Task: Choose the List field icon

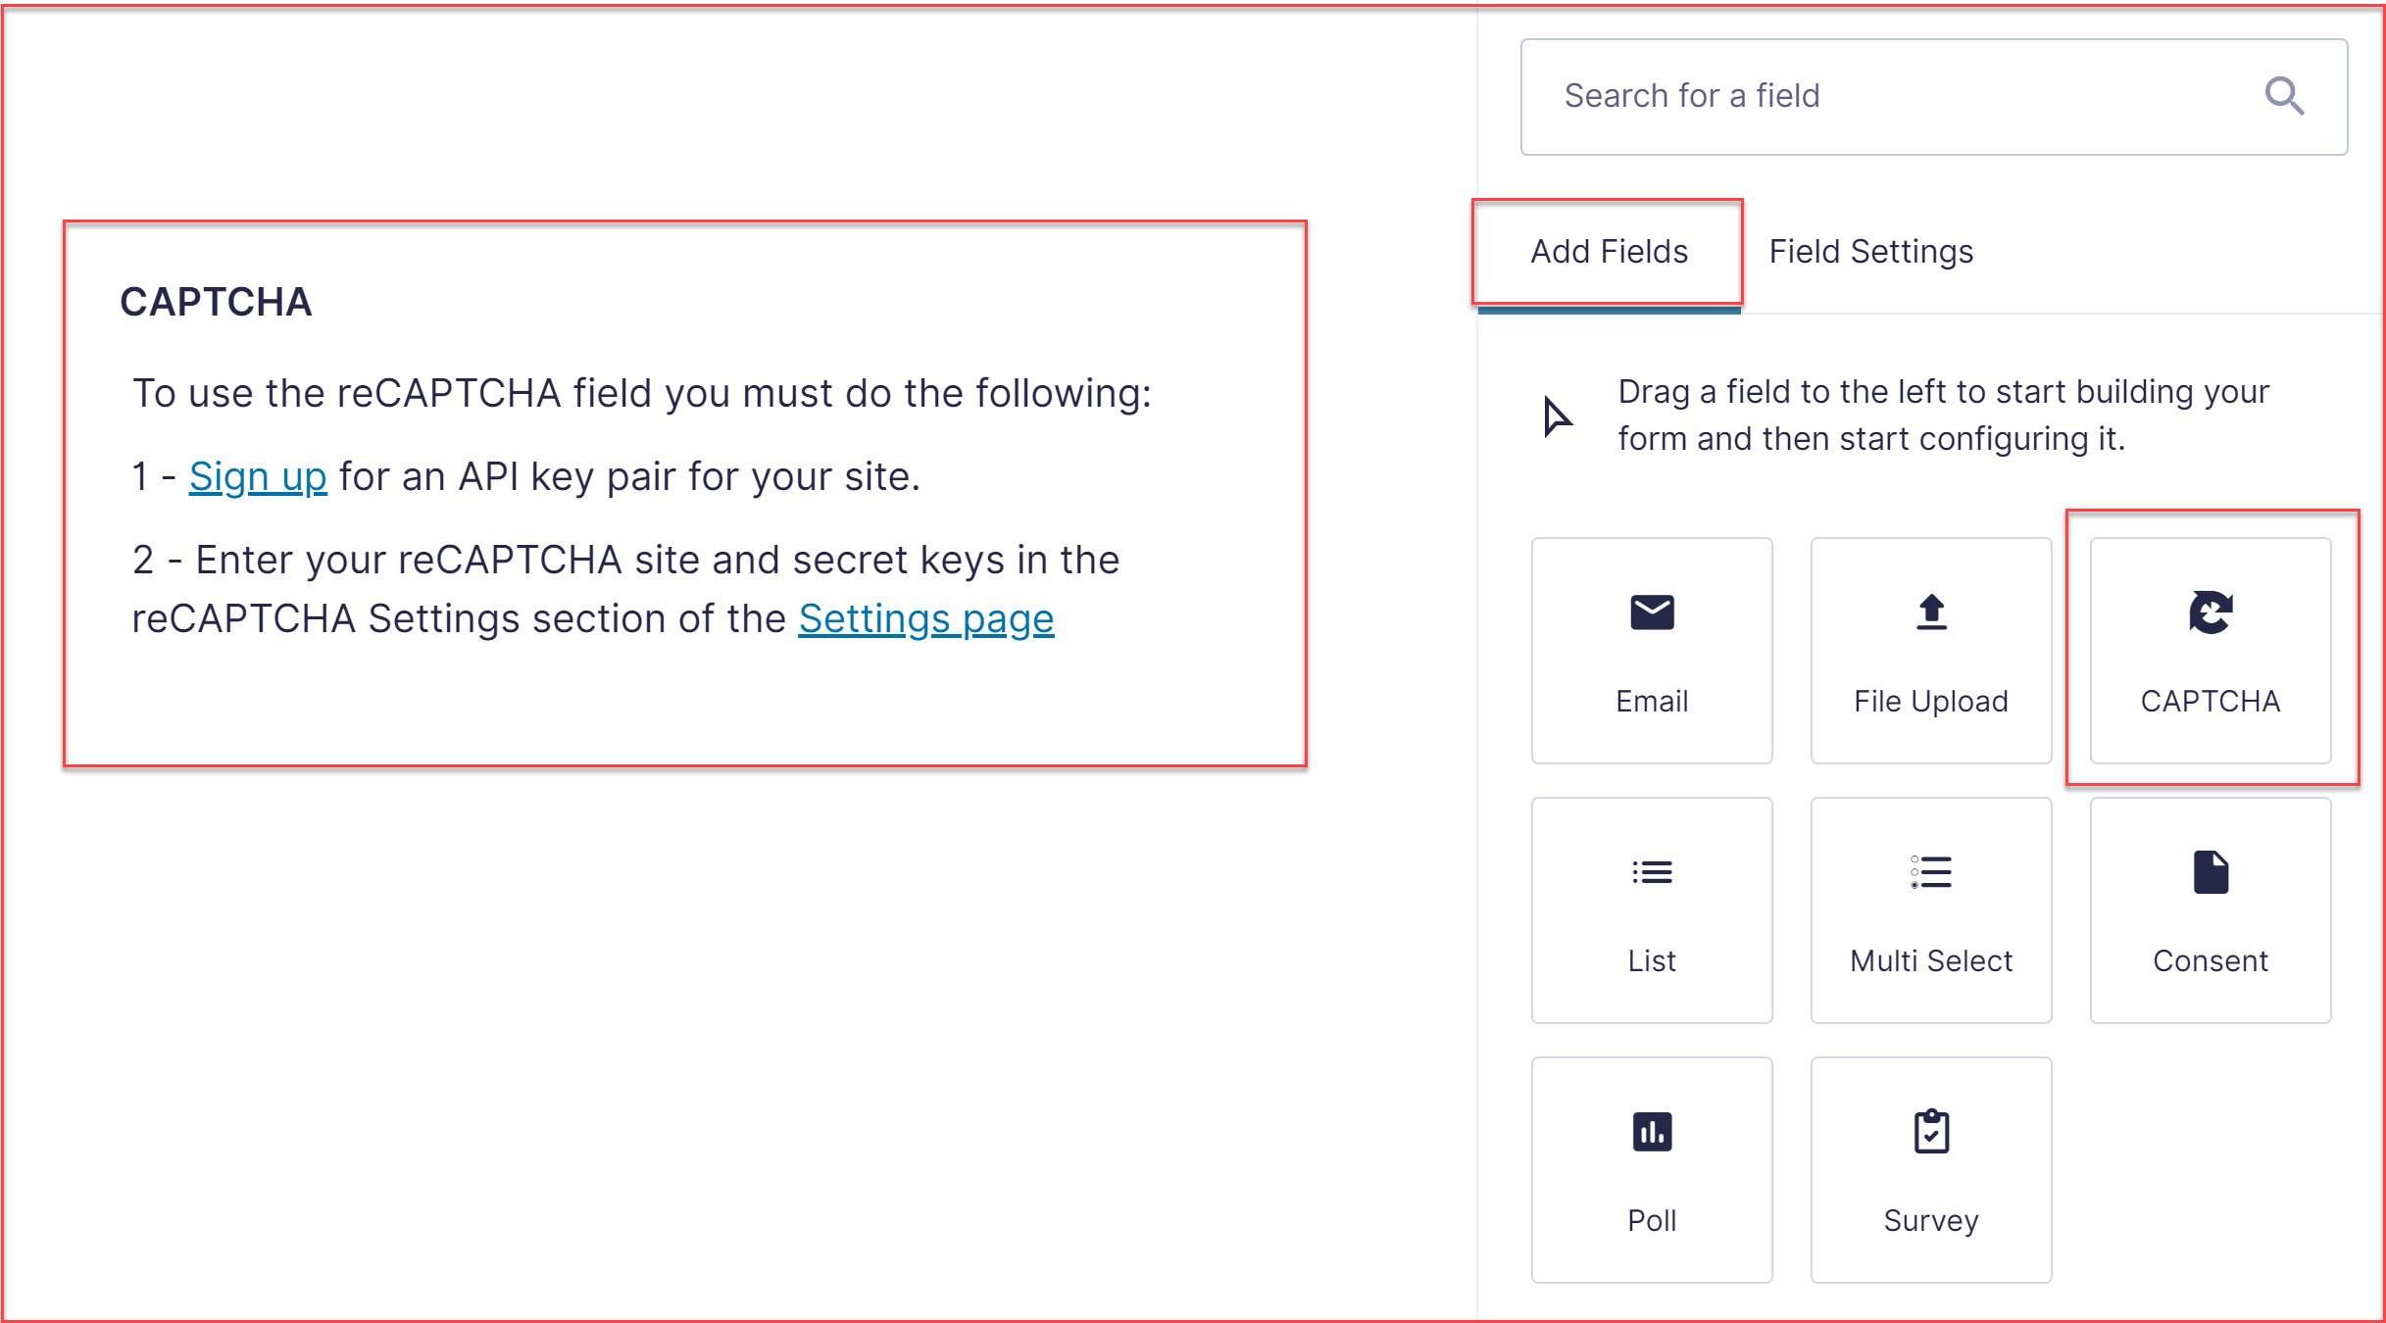Action: [x=1652, y=872]
